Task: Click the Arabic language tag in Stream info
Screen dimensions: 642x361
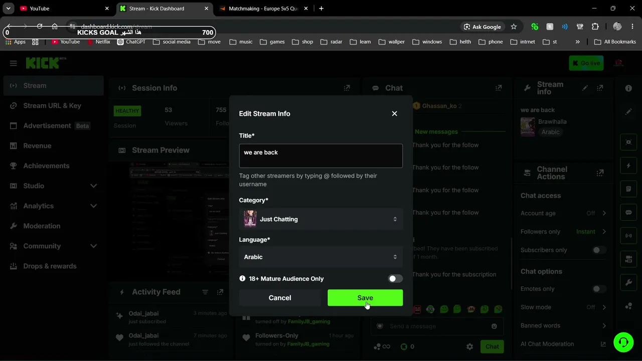Action: tap(550, 132)
